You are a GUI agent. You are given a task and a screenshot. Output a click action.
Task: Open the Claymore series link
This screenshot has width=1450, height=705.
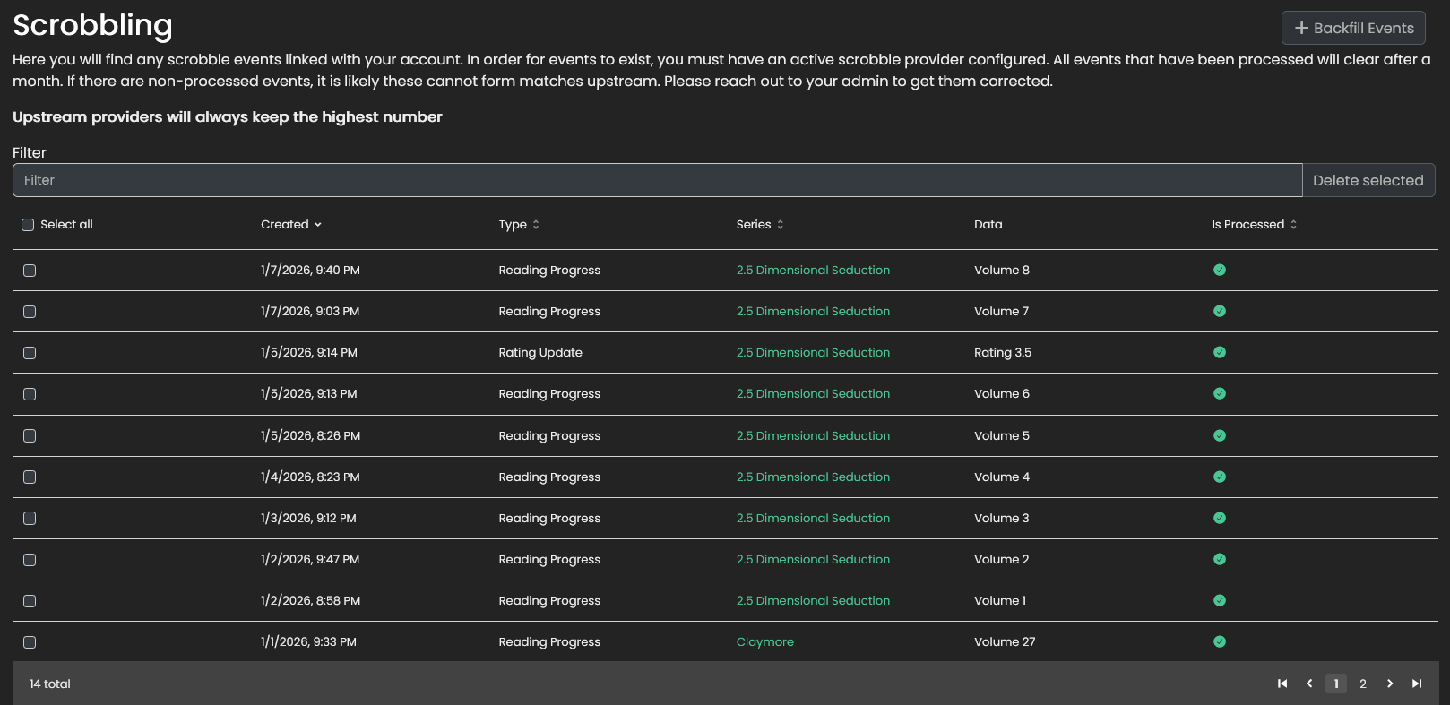pyautogui.click(x=764, y=641)
